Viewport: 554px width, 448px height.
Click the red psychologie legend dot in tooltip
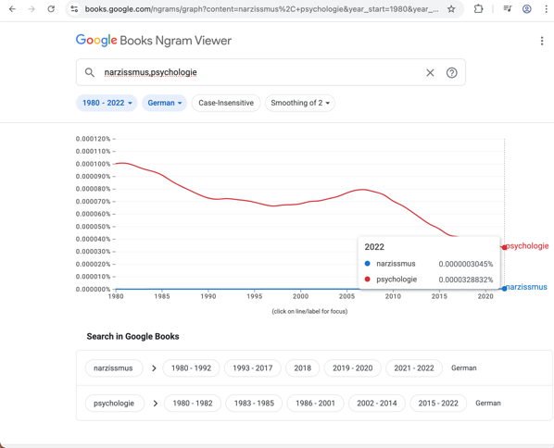(368, 280)
